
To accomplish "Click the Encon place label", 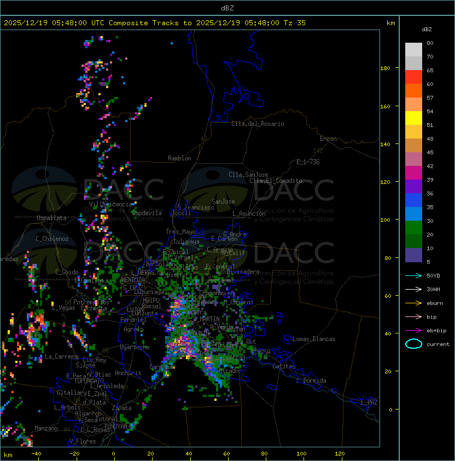I will tap(328, 139).
